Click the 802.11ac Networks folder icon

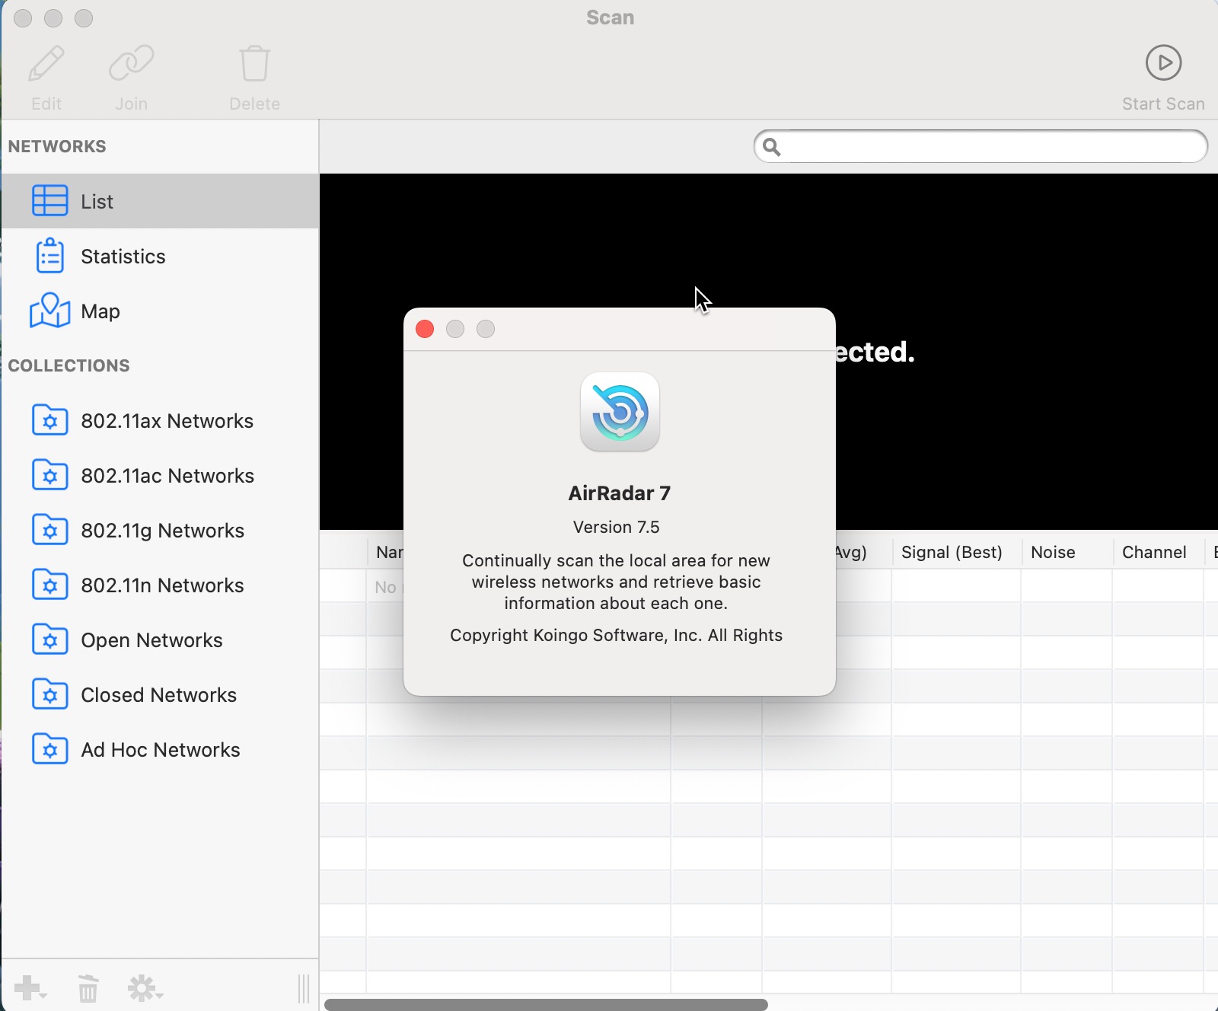50,475
